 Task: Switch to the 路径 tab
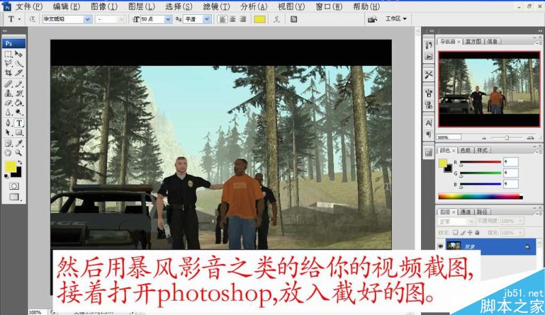point(482,212)
